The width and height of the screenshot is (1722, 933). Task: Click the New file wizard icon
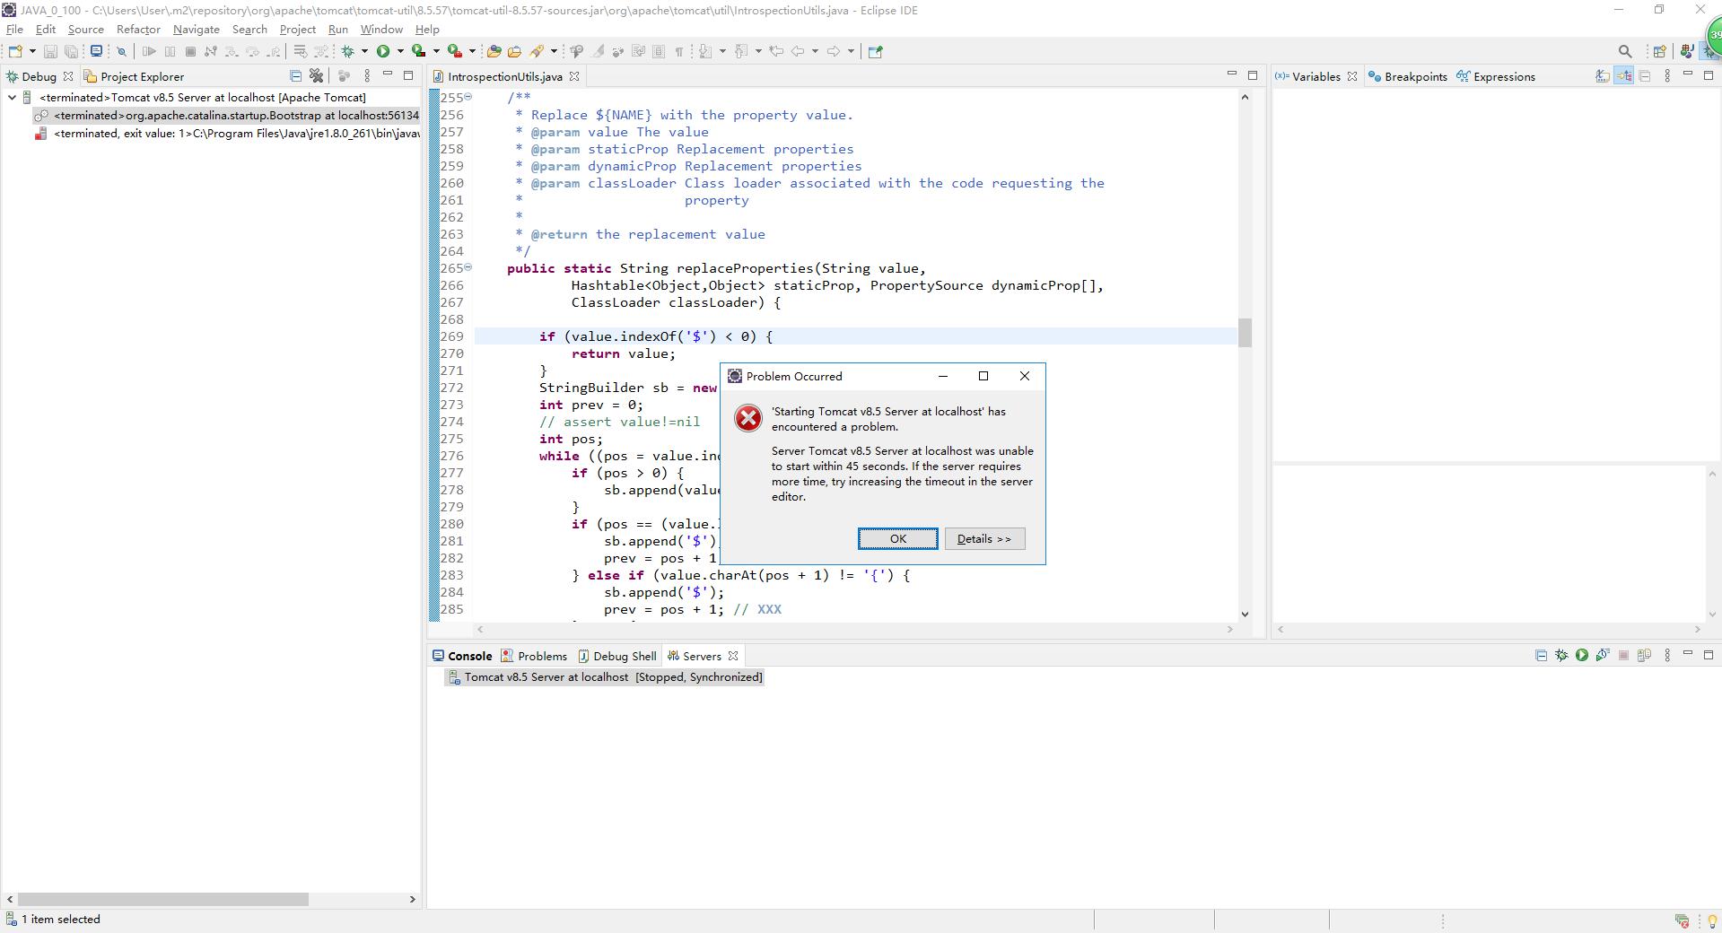[15, 51]
